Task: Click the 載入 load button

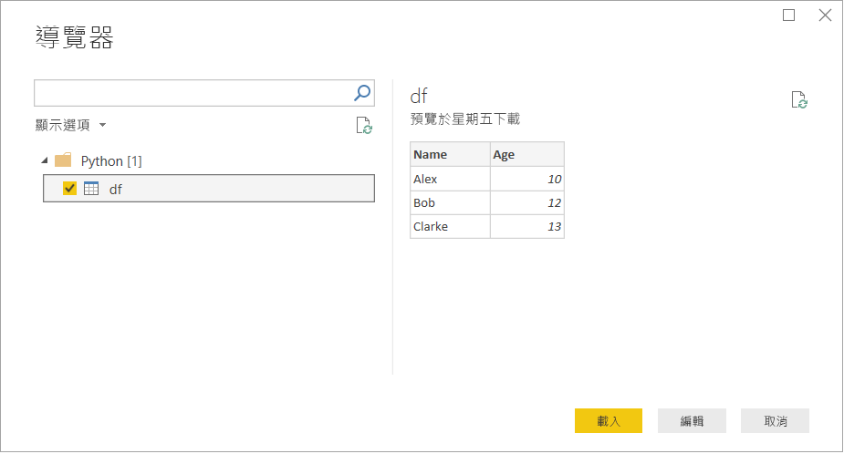Action: point(609,420)
